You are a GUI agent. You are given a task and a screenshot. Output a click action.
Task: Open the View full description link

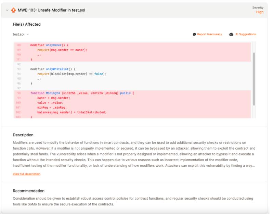coord(26,174)
